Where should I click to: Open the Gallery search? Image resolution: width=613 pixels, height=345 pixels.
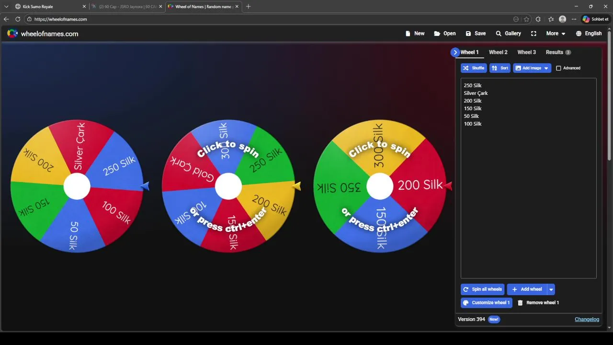pyautogui.click(x=508, y=34)
